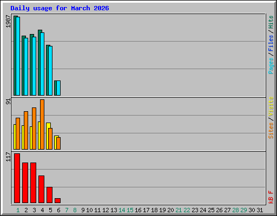The image size is (277, 216).
Task: Click day label 12 on x-axis
Action: [105, 210]
